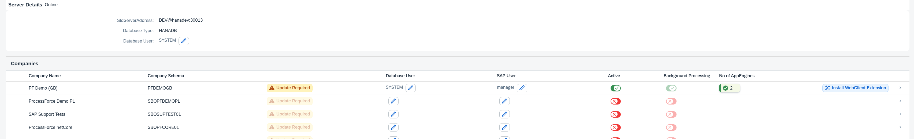This screenshot has height=139, width=914.
Task: Toggle Background Processing for PF Demo (GB)
Action: click(x=671, y=88)
